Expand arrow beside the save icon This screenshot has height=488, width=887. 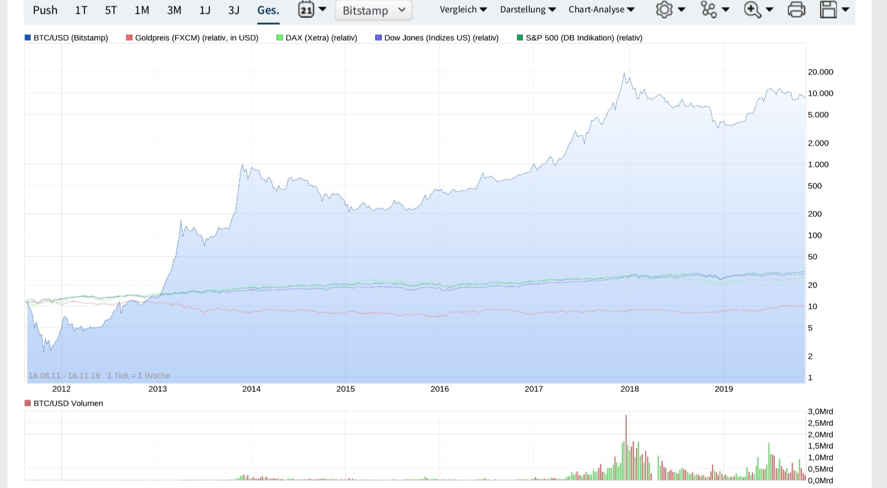tap(845, 9)
